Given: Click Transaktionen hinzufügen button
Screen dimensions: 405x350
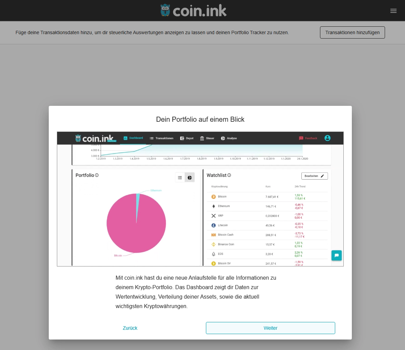Looking at the screenshot, I should tap(352, 32).
